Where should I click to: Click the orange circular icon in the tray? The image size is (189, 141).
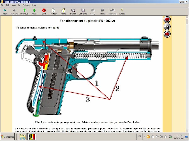pos(148,137)
